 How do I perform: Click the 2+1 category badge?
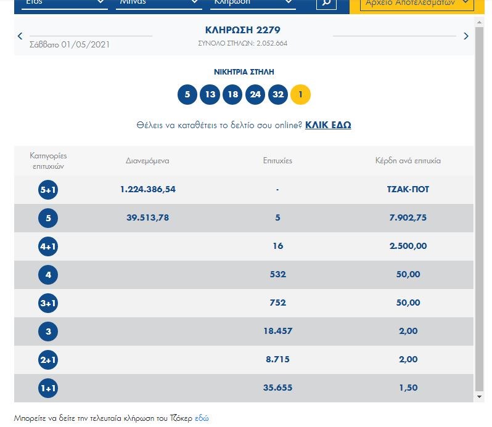pyautogui.click(x=48, y=360)
